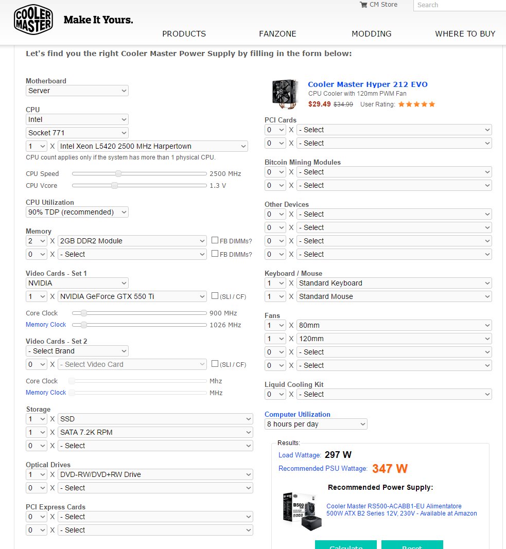506x549 pixels.
Task: Open the CM Store cart icon
Action: pyautogui.click(x=363, y=5)
